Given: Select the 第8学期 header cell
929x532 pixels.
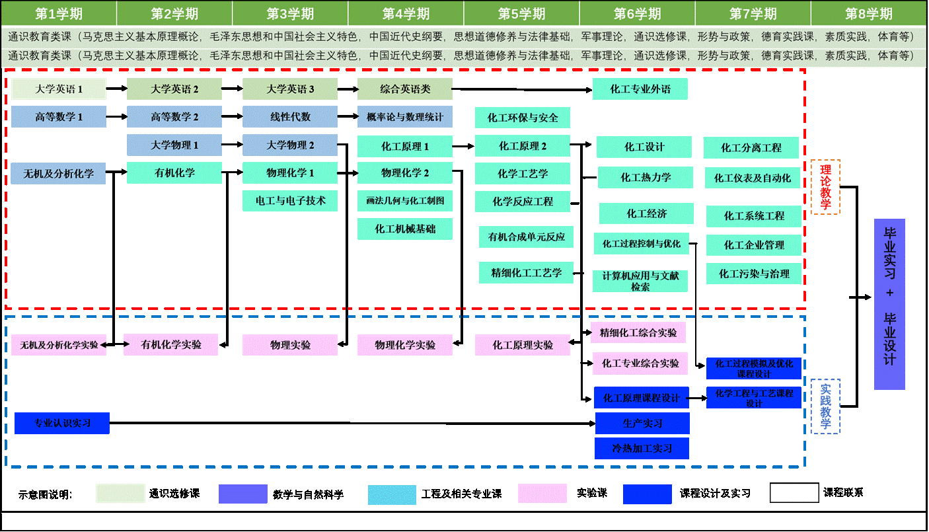Looking at the screenshot, I should click(869, 13).
